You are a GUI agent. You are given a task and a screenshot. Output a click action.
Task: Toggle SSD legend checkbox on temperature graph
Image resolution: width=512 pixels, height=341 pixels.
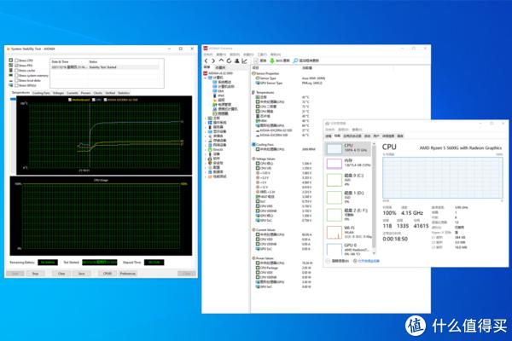coord(105,100)
